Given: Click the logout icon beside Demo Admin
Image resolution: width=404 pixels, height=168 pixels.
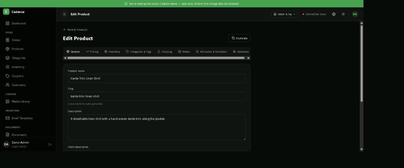Looking at the screenshot, I should [x=50, y=145].
